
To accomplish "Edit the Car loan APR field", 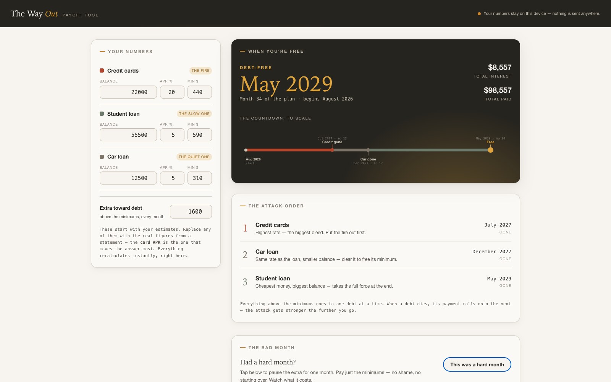I will click(172, 178).
